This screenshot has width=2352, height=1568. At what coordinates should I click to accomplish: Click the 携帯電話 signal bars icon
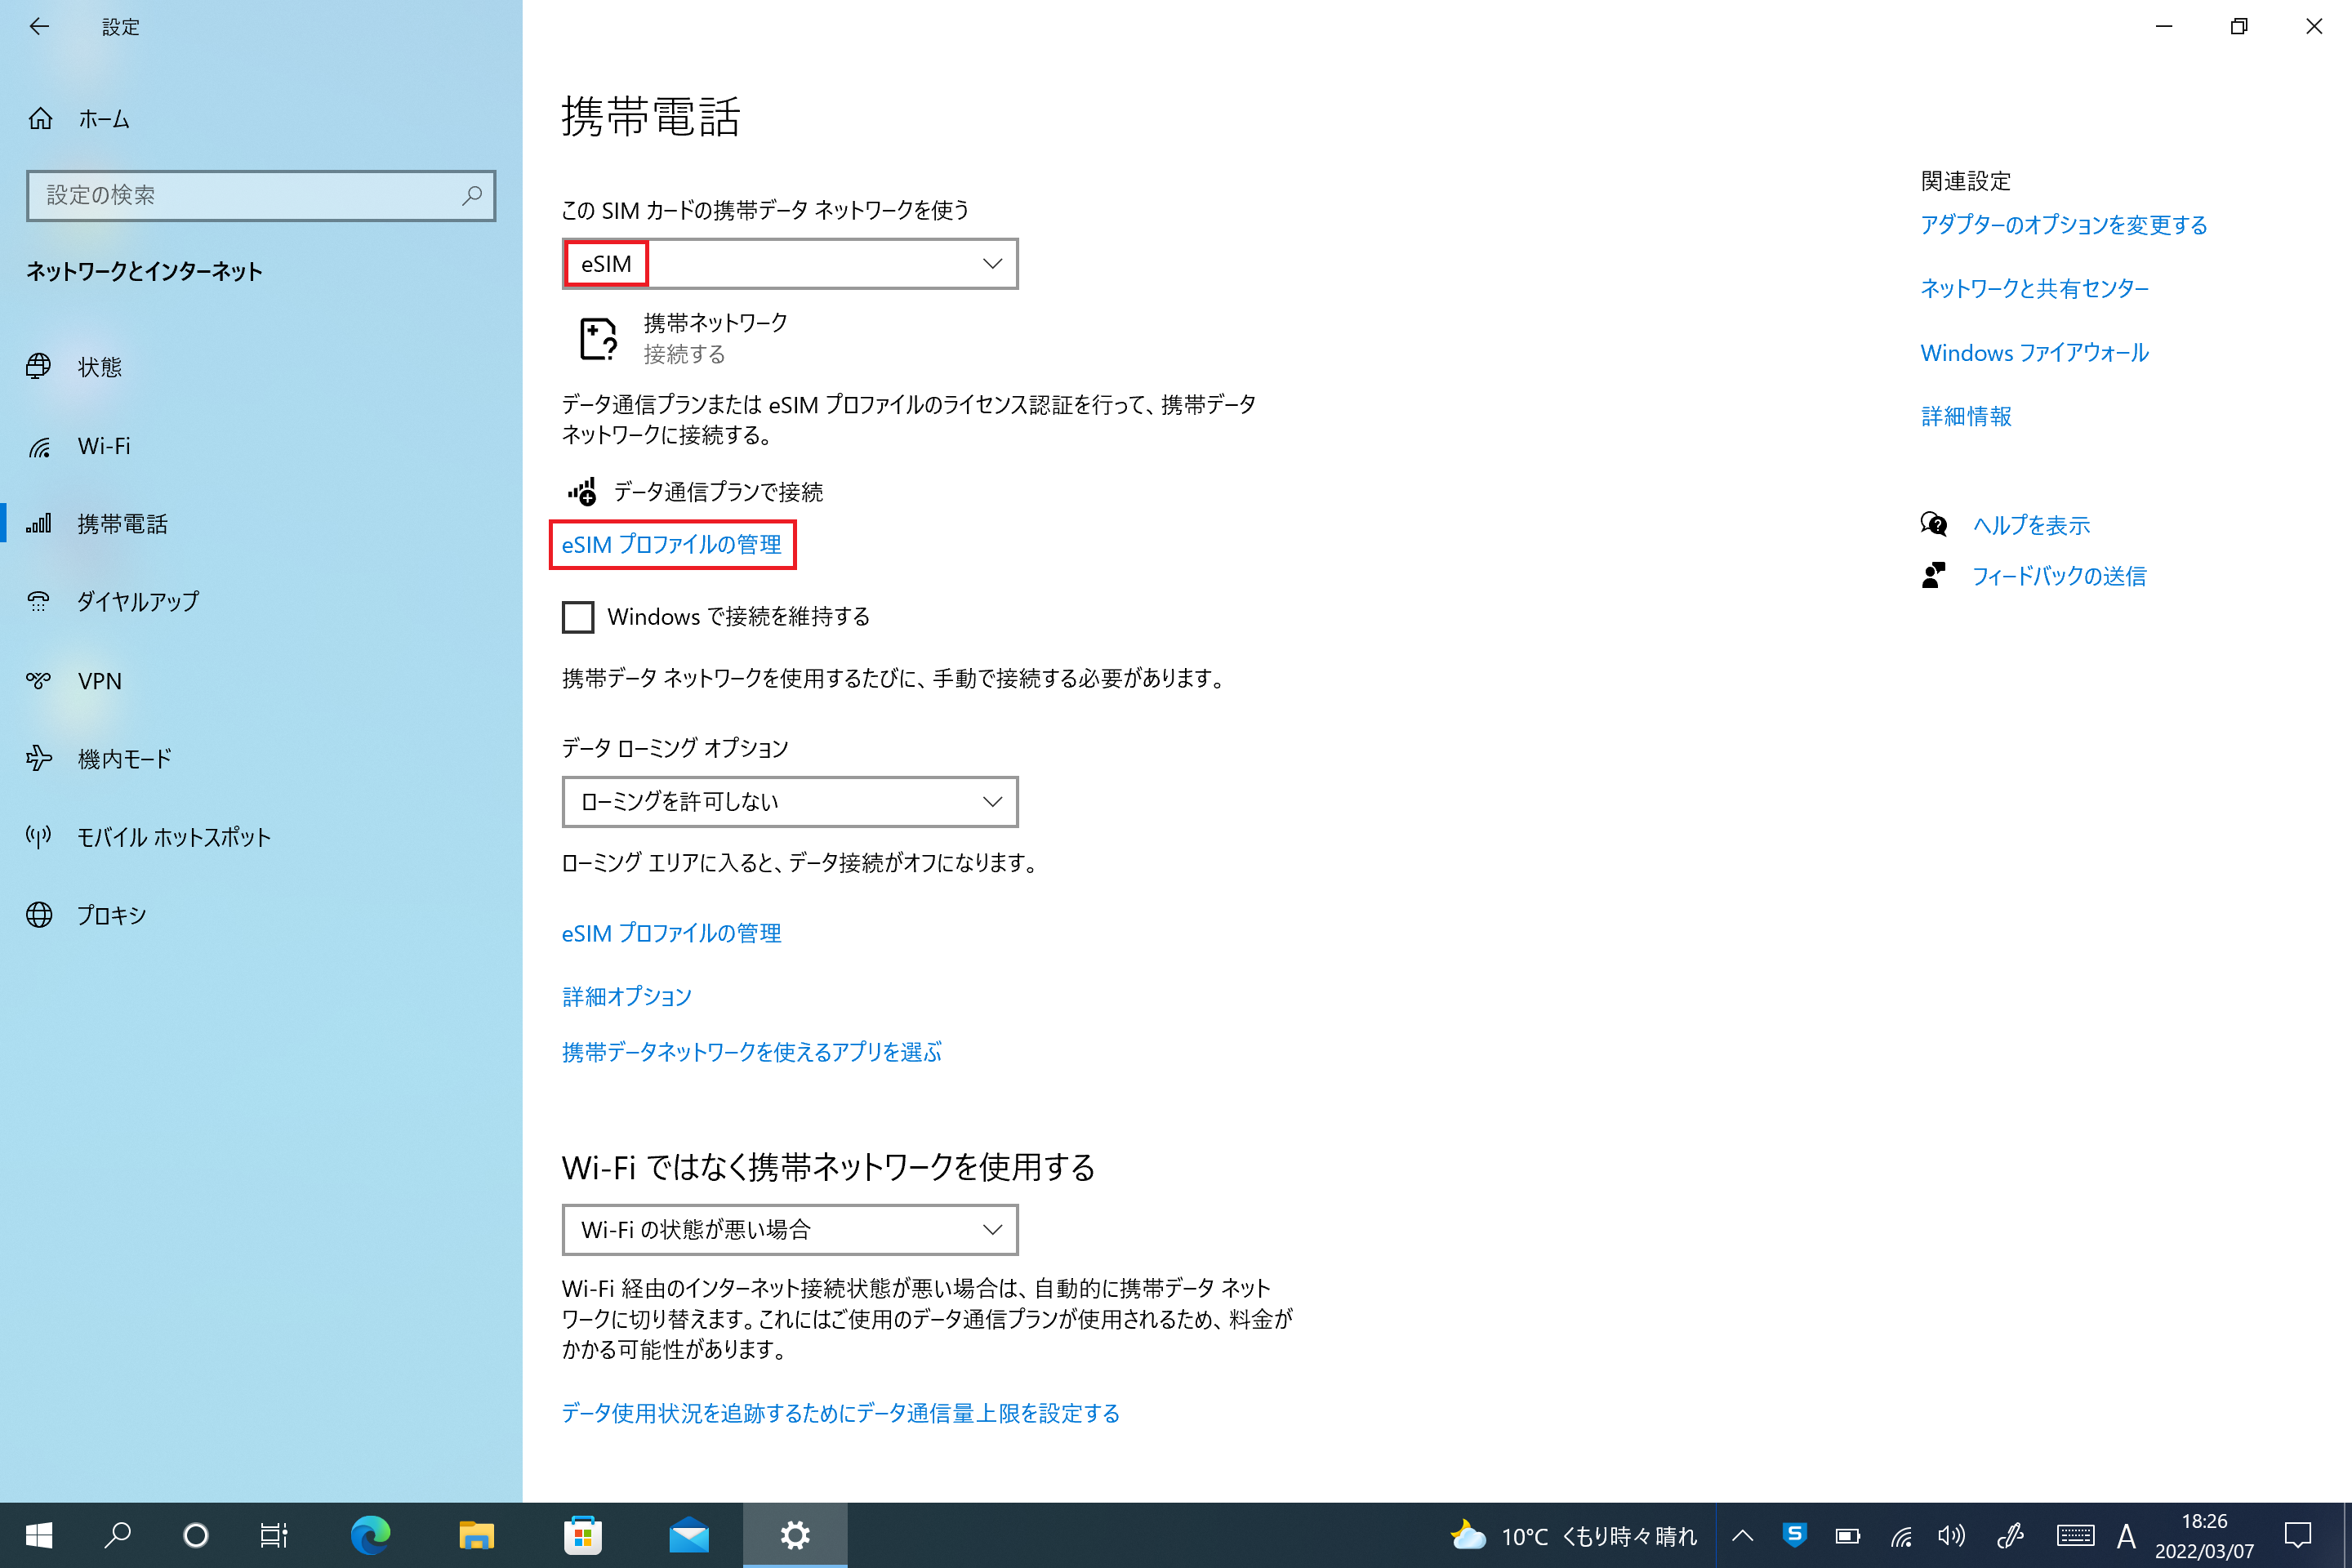click(x=39, y=524)
